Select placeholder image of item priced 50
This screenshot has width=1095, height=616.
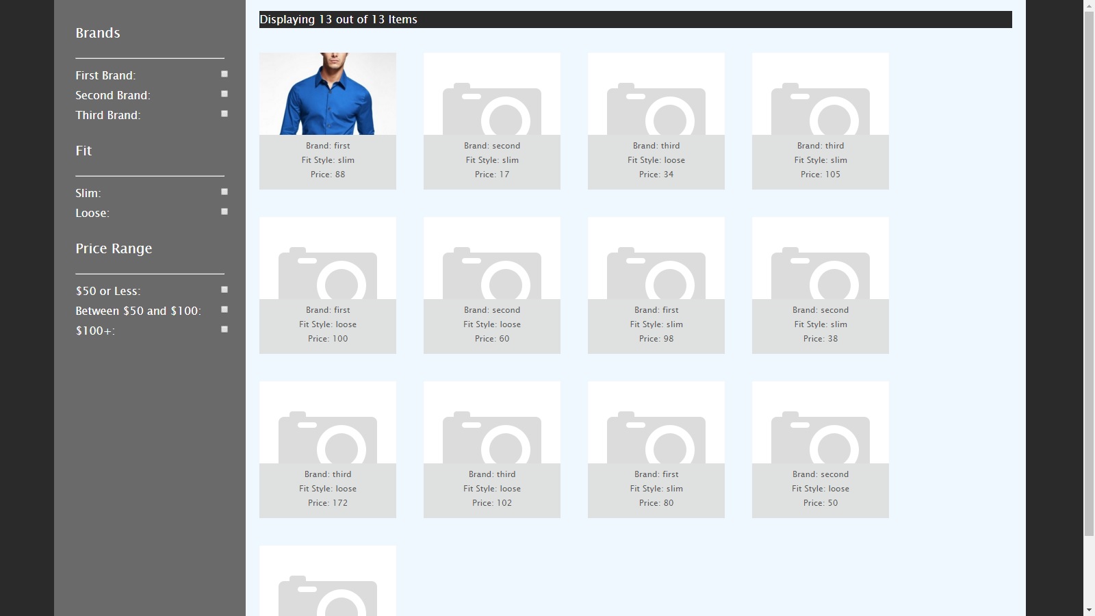[x=821, y=422]
